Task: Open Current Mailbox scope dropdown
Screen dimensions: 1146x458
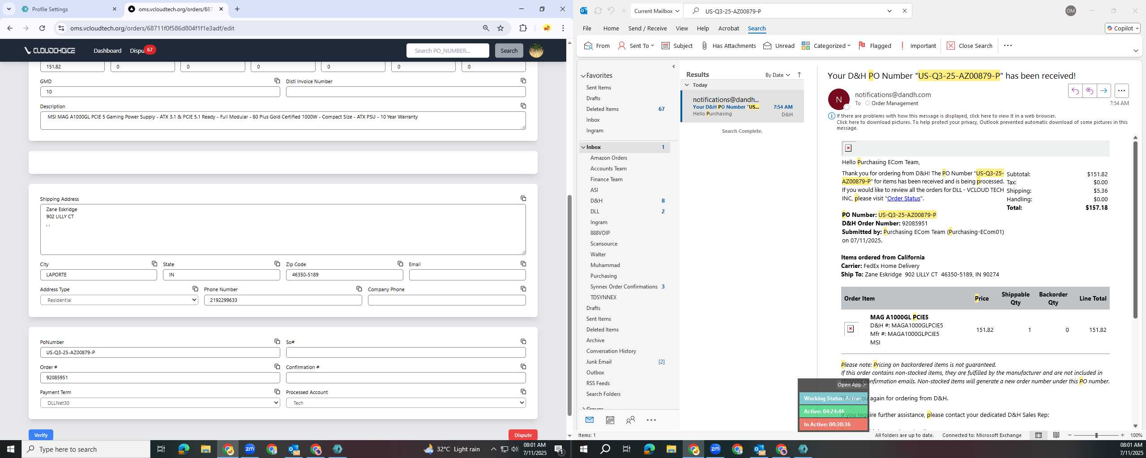Action: click(x=656, y=11)
